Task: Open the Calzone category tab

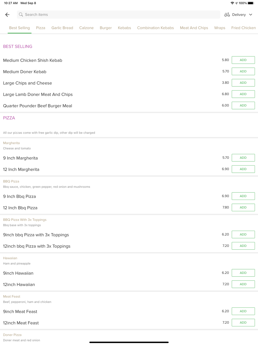Action: pos(86,28)
